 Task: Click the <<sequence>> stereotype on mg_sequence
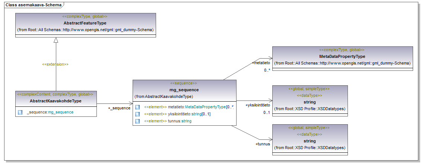(183, 83)
